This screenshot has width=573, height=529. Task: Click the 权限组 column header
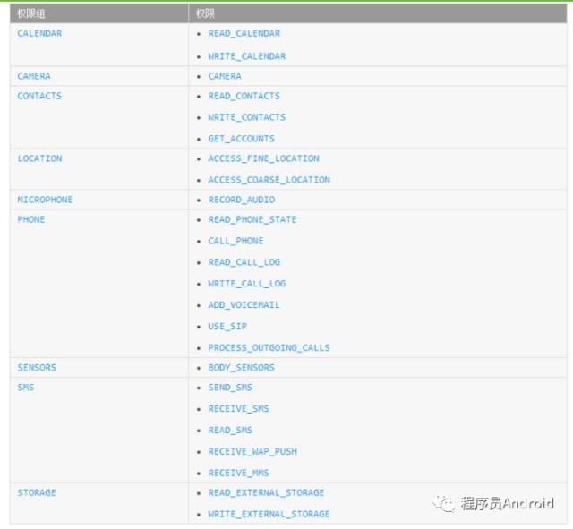point(99,14)
